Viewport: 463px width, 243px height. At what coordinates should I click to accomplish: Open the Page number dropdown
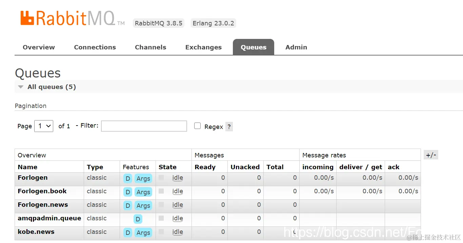tap(44, 126)
